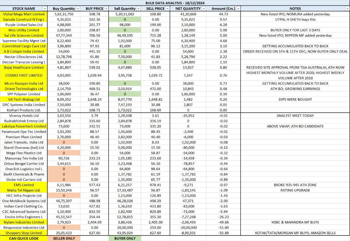Click Jalan Transolu's orange zero buy quantity cell
Viewport: 350px width, 241px height.
pyautogui.click(x=64, y=142)
